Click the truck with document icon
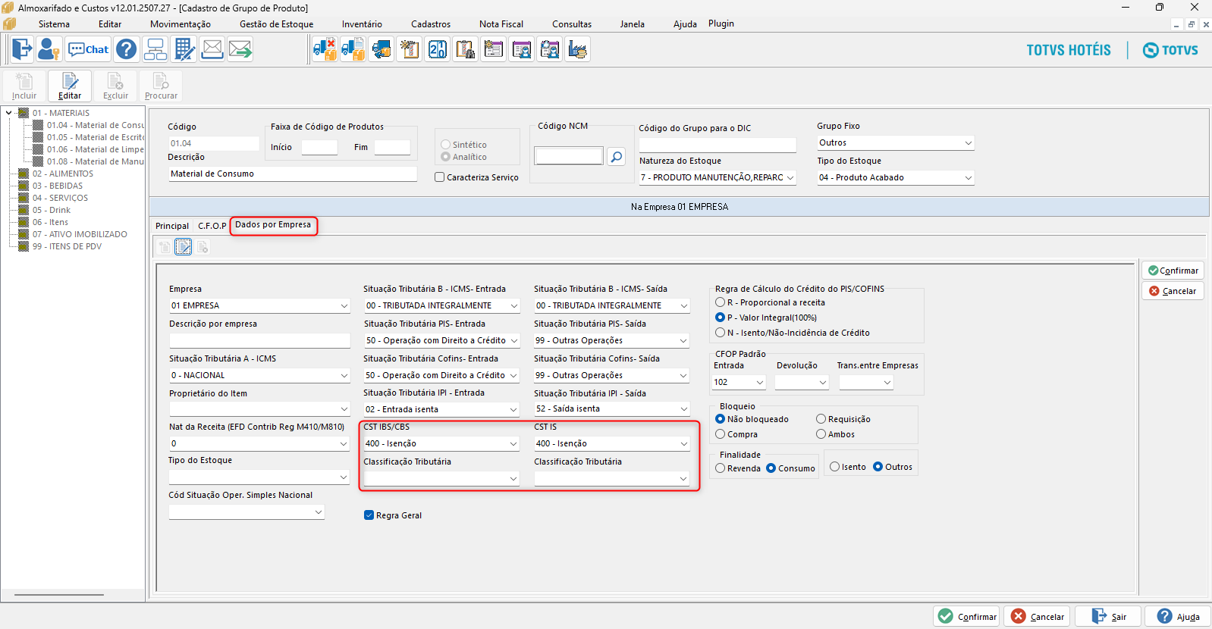 [353, 49]
